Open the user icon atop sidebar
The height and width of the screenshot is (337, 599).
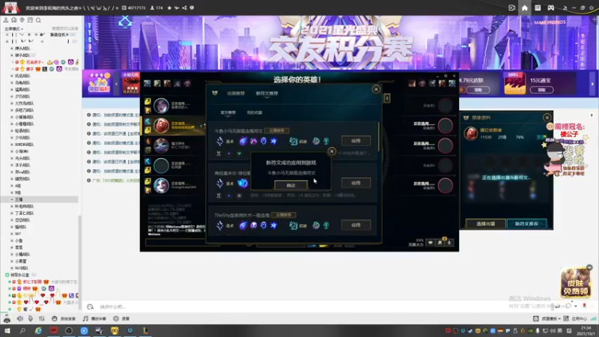point(6,20)
